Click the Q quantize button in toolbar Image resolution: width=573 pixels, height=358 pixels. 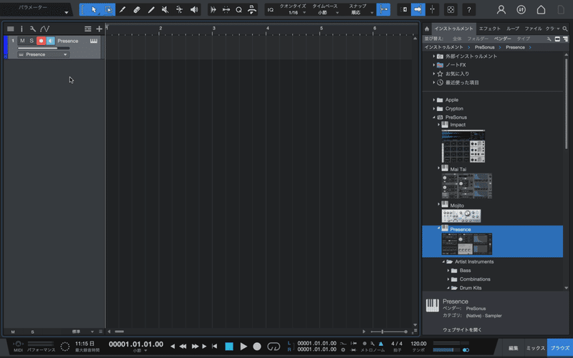tap(239, 10)
